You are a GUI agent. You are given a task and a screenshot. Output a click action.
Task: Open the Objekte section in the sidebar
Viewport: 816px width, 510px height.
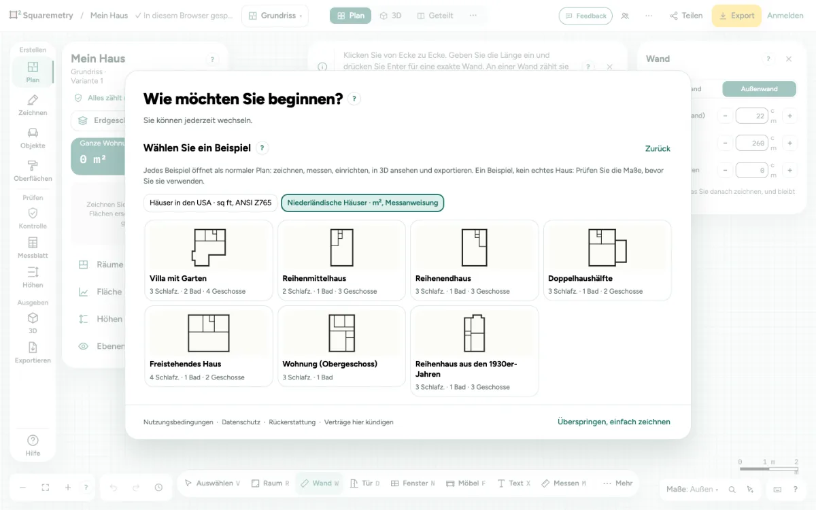coord(33,137)
